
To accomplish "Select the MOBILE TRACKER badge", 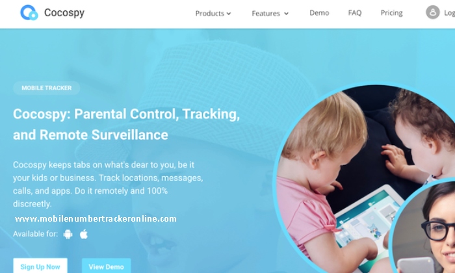I will (x=46, y=88).
